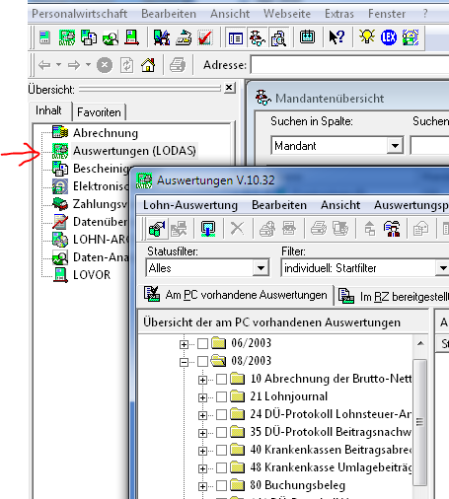Click upload arrow icon in Auswertungen toolbar
The image size is (449, 499).
(370, 228)
